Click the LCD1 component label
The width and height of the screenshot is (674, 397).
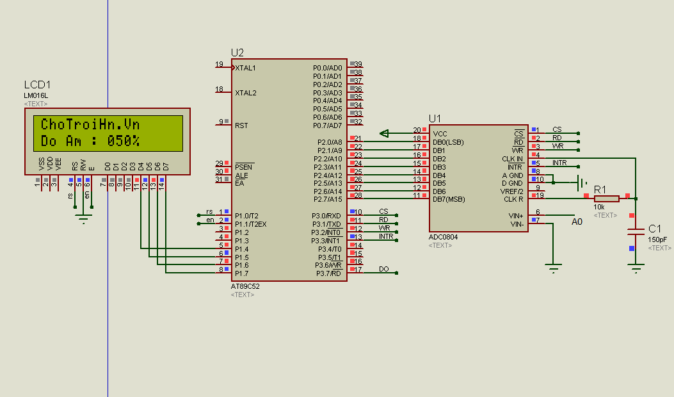[37, 85]
